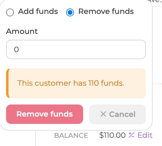Viewport: 162px width, 146px height.
Task: Click the partially visible address text behind the dialog
Action: point(156,2)
